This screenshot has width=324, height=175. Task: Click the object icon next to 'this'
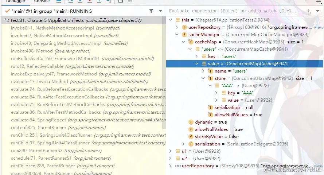178,20
